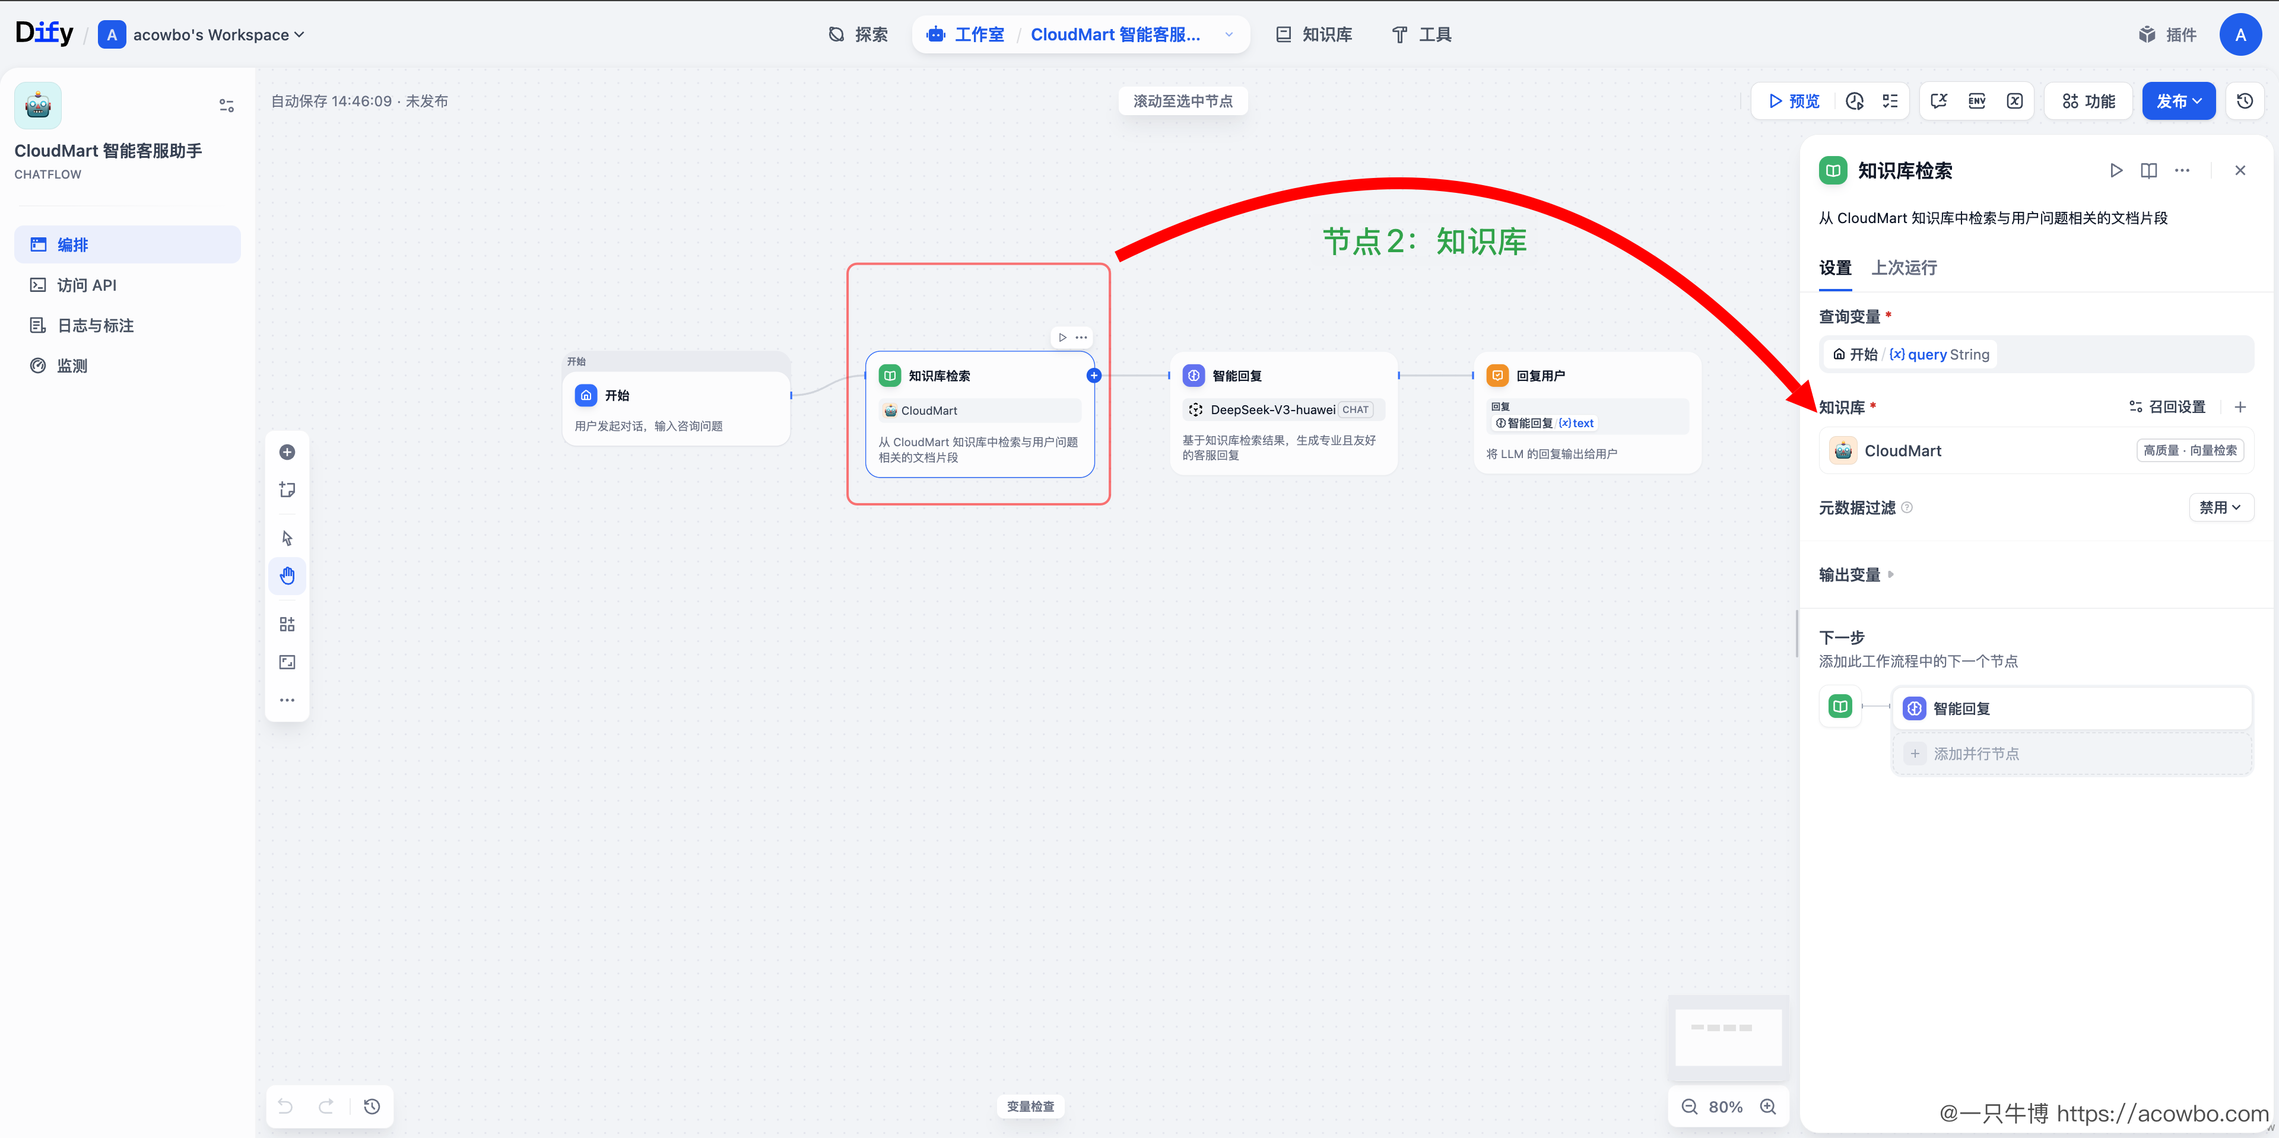Viewport: 2279px width, 1138px height.
Task: Open app settings sliders icon in sidebar
Action: coord(227,105)
